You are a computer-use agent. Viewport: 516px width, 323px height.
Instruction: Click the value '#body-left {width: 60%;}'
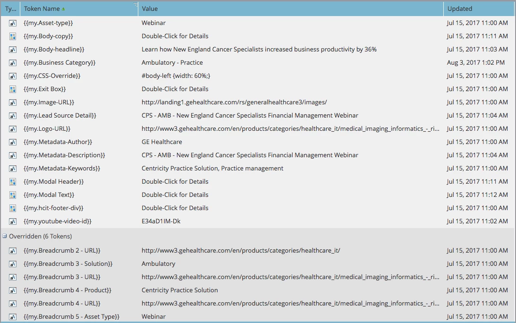click(x=176, y=76)
